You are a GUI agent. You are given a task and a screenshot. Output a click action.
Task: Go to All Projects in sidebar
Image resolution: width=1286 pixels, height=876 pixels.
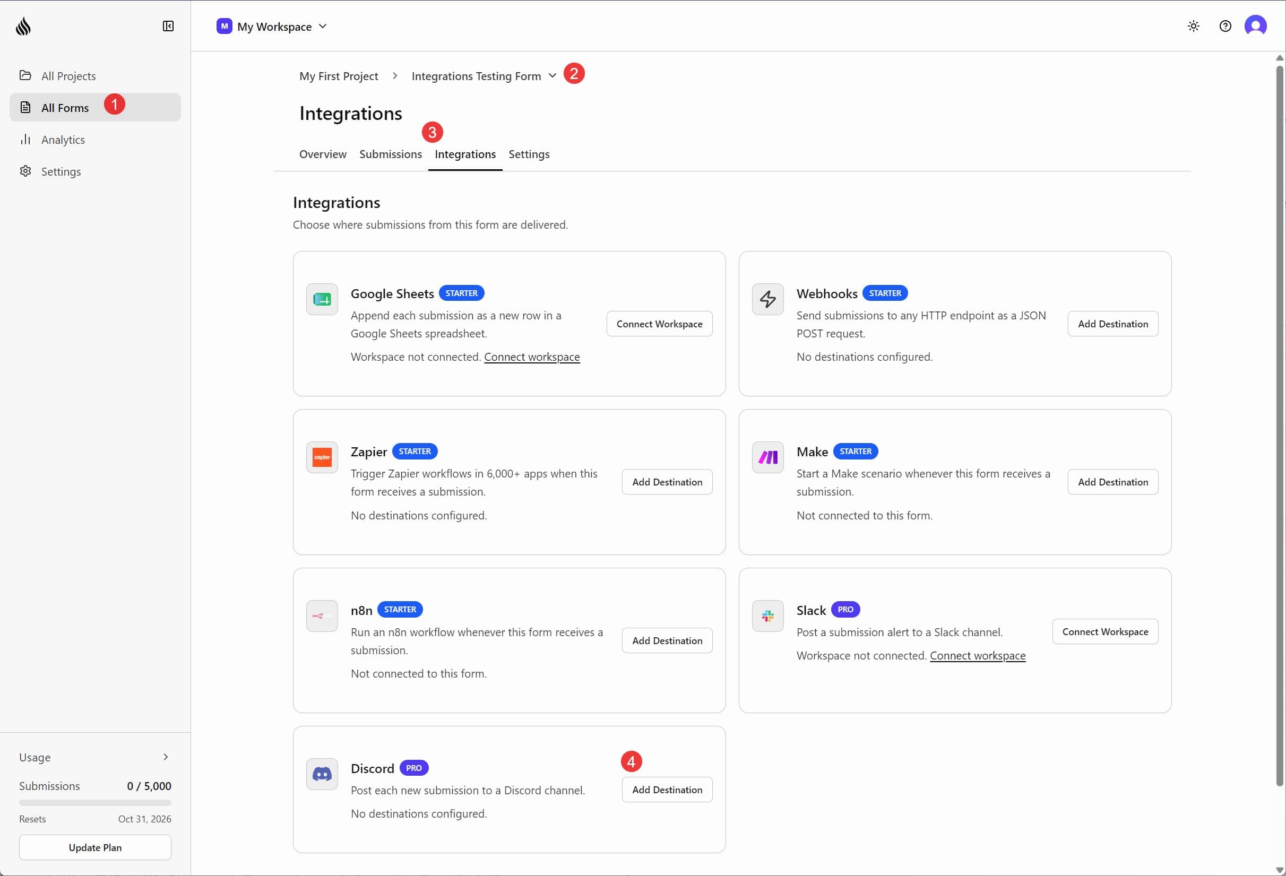click(x=95, y=76)
